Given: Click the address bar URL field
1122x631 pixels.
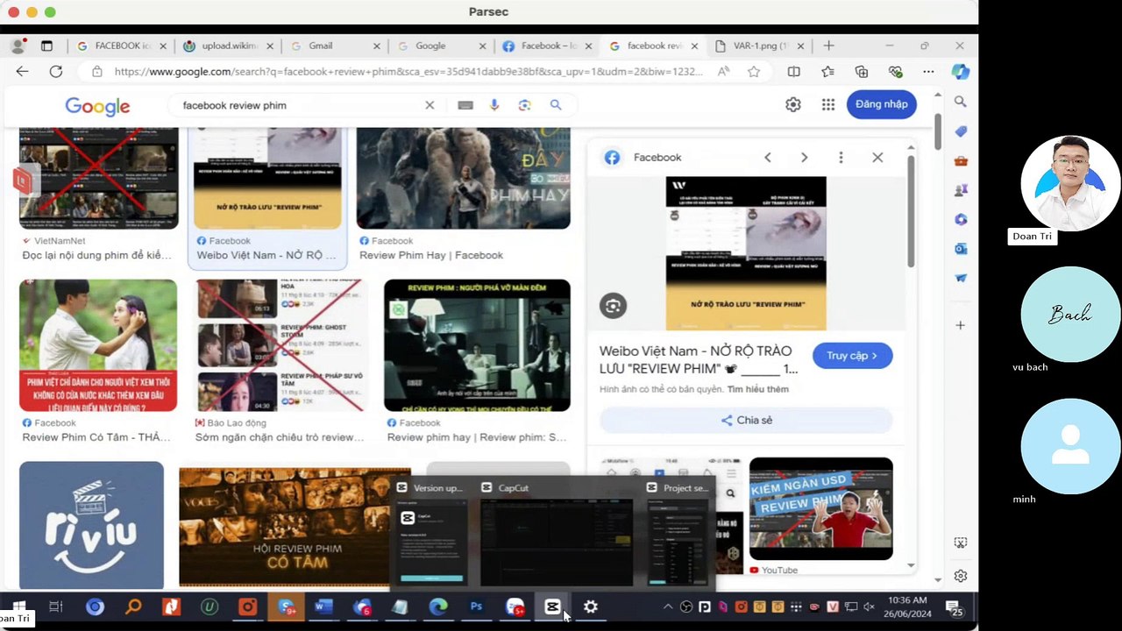Looking at the screenshot, I should pos(408,72).
